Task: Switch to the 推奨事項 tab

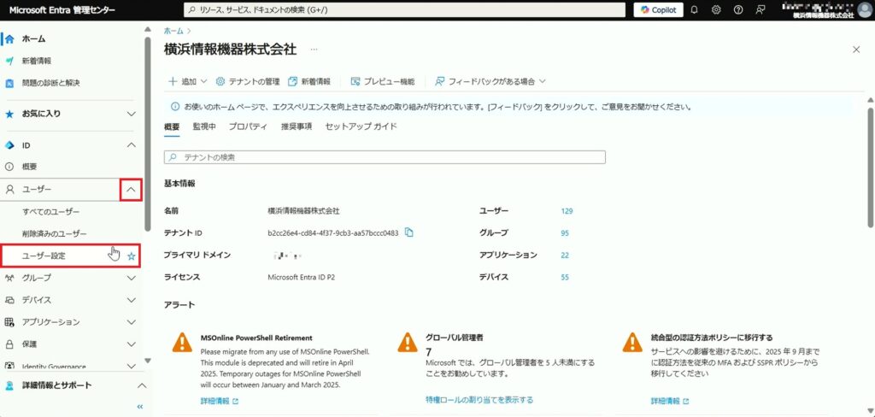Action: [x=297, y=126]
